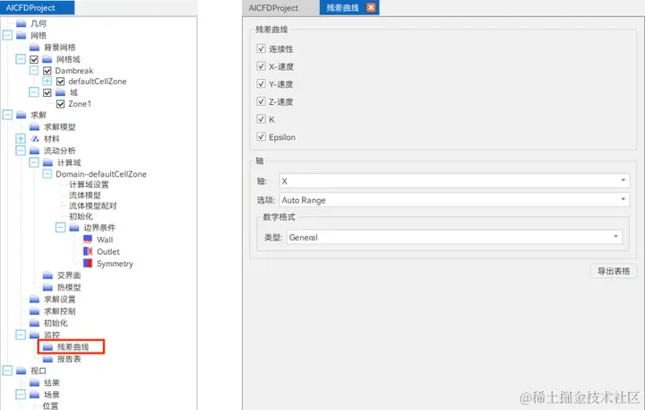
Task: Collapse the 网格 tree node
Action: pos(7,35)
